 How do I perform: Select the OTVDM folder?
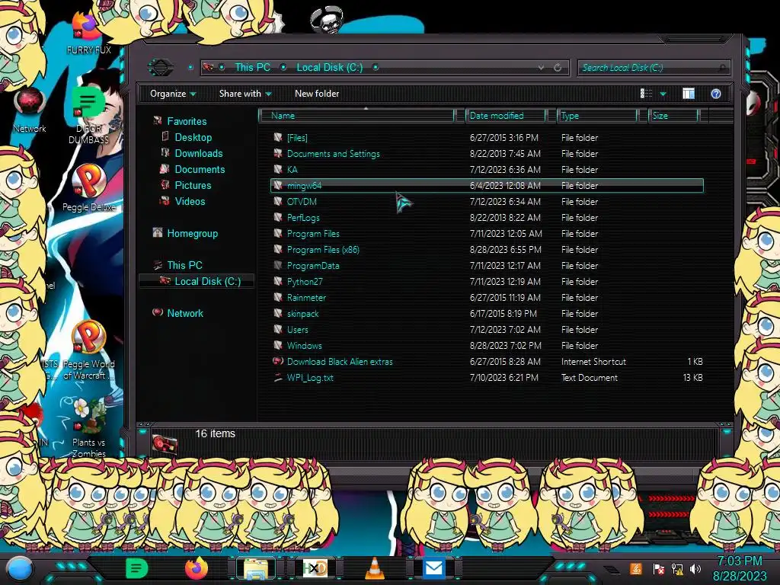pos(302,201)
